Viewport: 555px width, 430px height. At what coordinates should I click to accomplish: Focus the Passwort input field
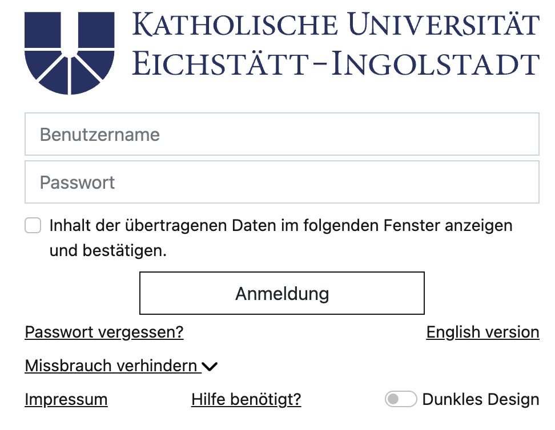[x=281, y=182]
